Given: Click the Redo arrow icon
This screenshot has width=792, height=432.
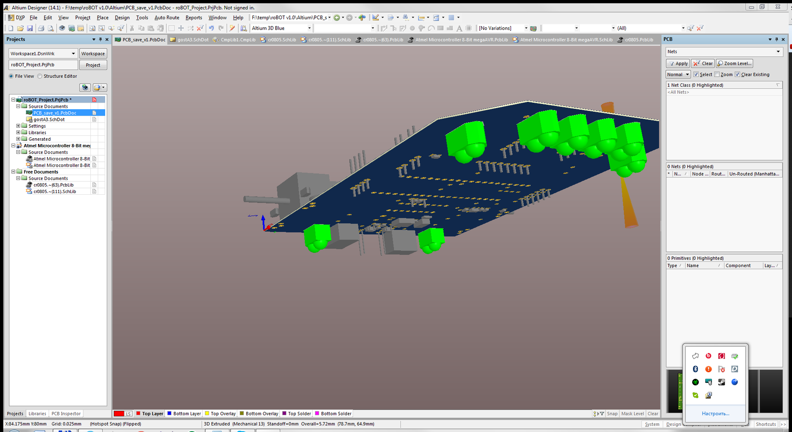Looking at the screenshot, I should point(221,28).
